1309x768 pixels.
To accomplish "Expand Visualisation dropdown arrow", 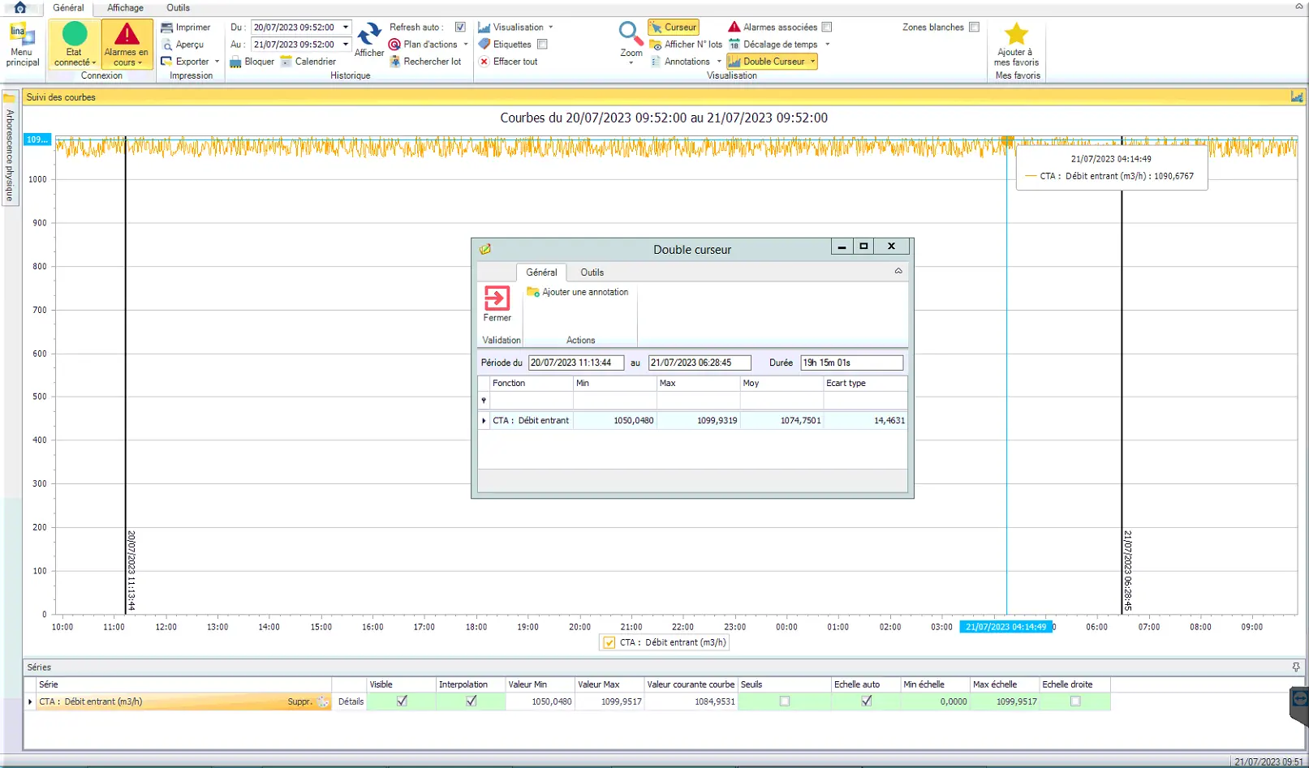I will [x=551, y=28].
